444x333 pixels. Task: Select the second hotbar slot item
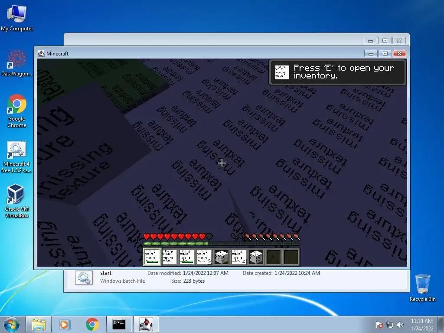click(x=170, y=257)
